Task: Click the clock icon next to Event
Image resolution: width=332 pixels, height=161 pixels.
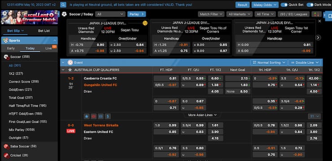Action: click(x=70, y=63)
